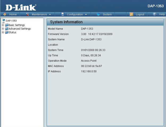Click firmware value 3.00 10:42:17 03/16/2009

tap(97, 34)
